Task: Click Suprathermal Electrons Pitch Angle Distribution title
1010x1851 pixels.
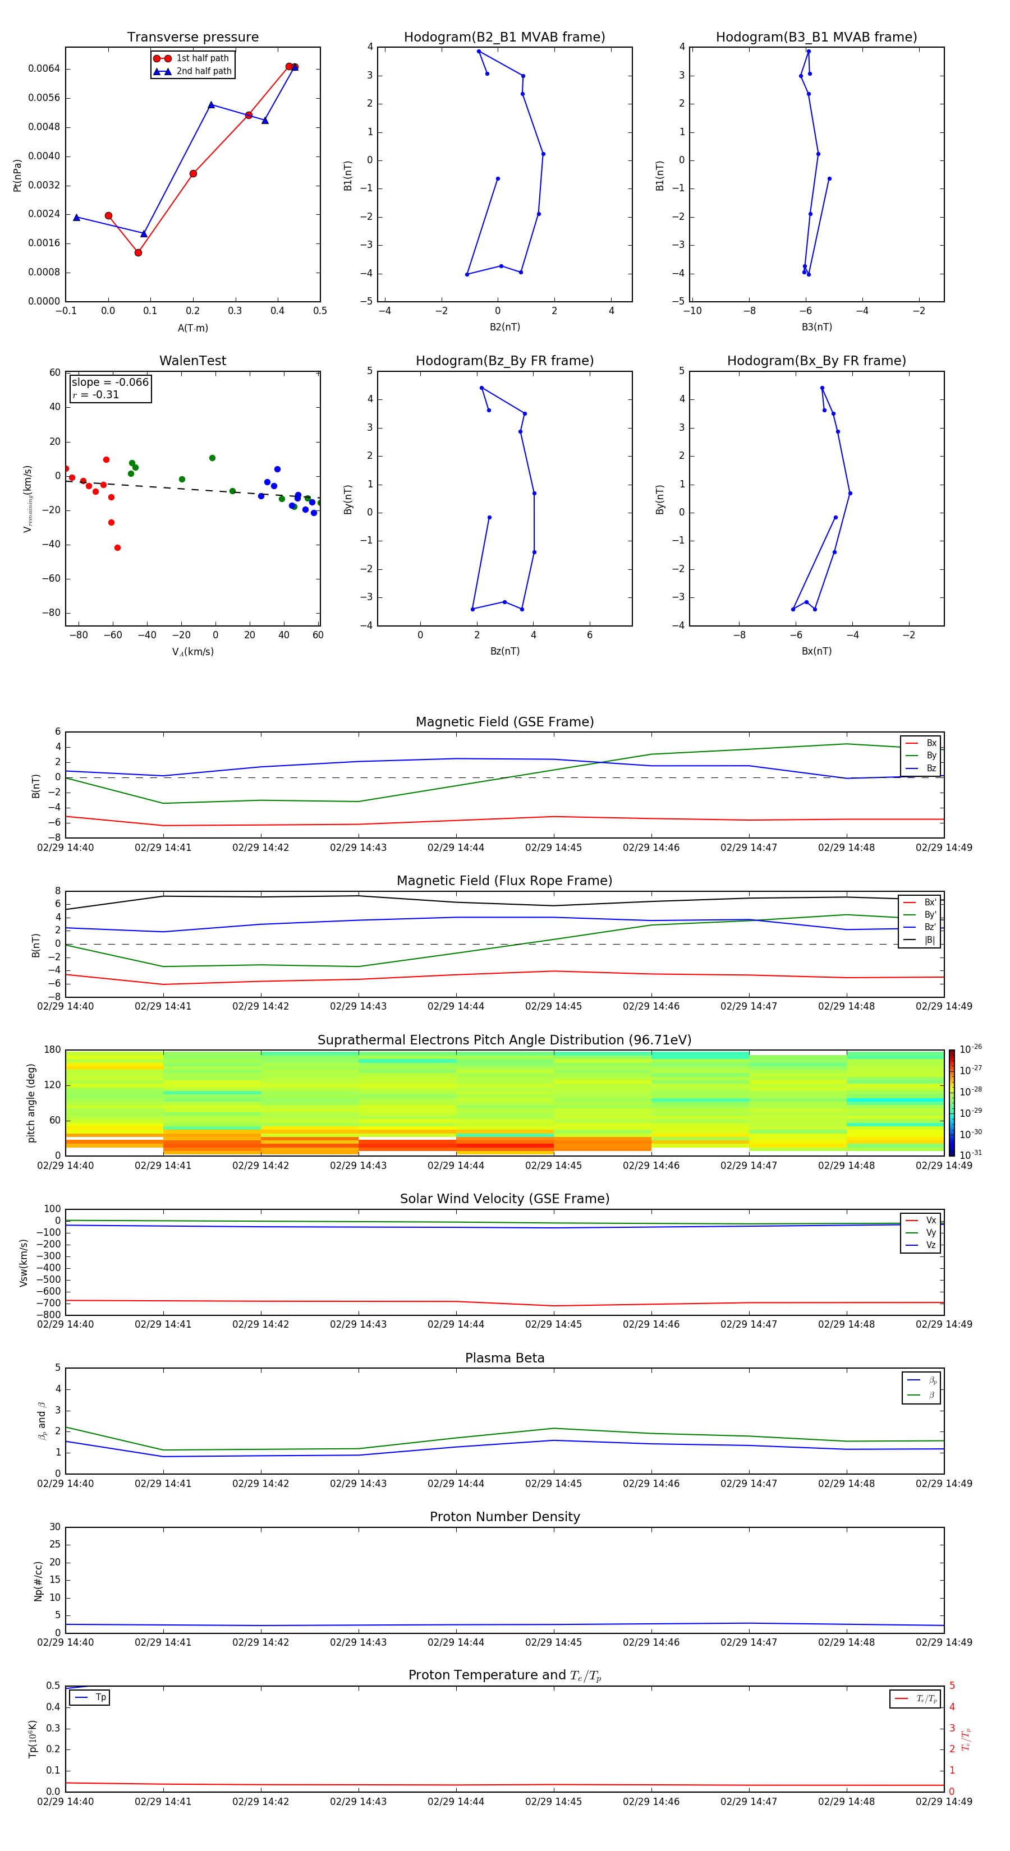Action: click(504, 1040)
